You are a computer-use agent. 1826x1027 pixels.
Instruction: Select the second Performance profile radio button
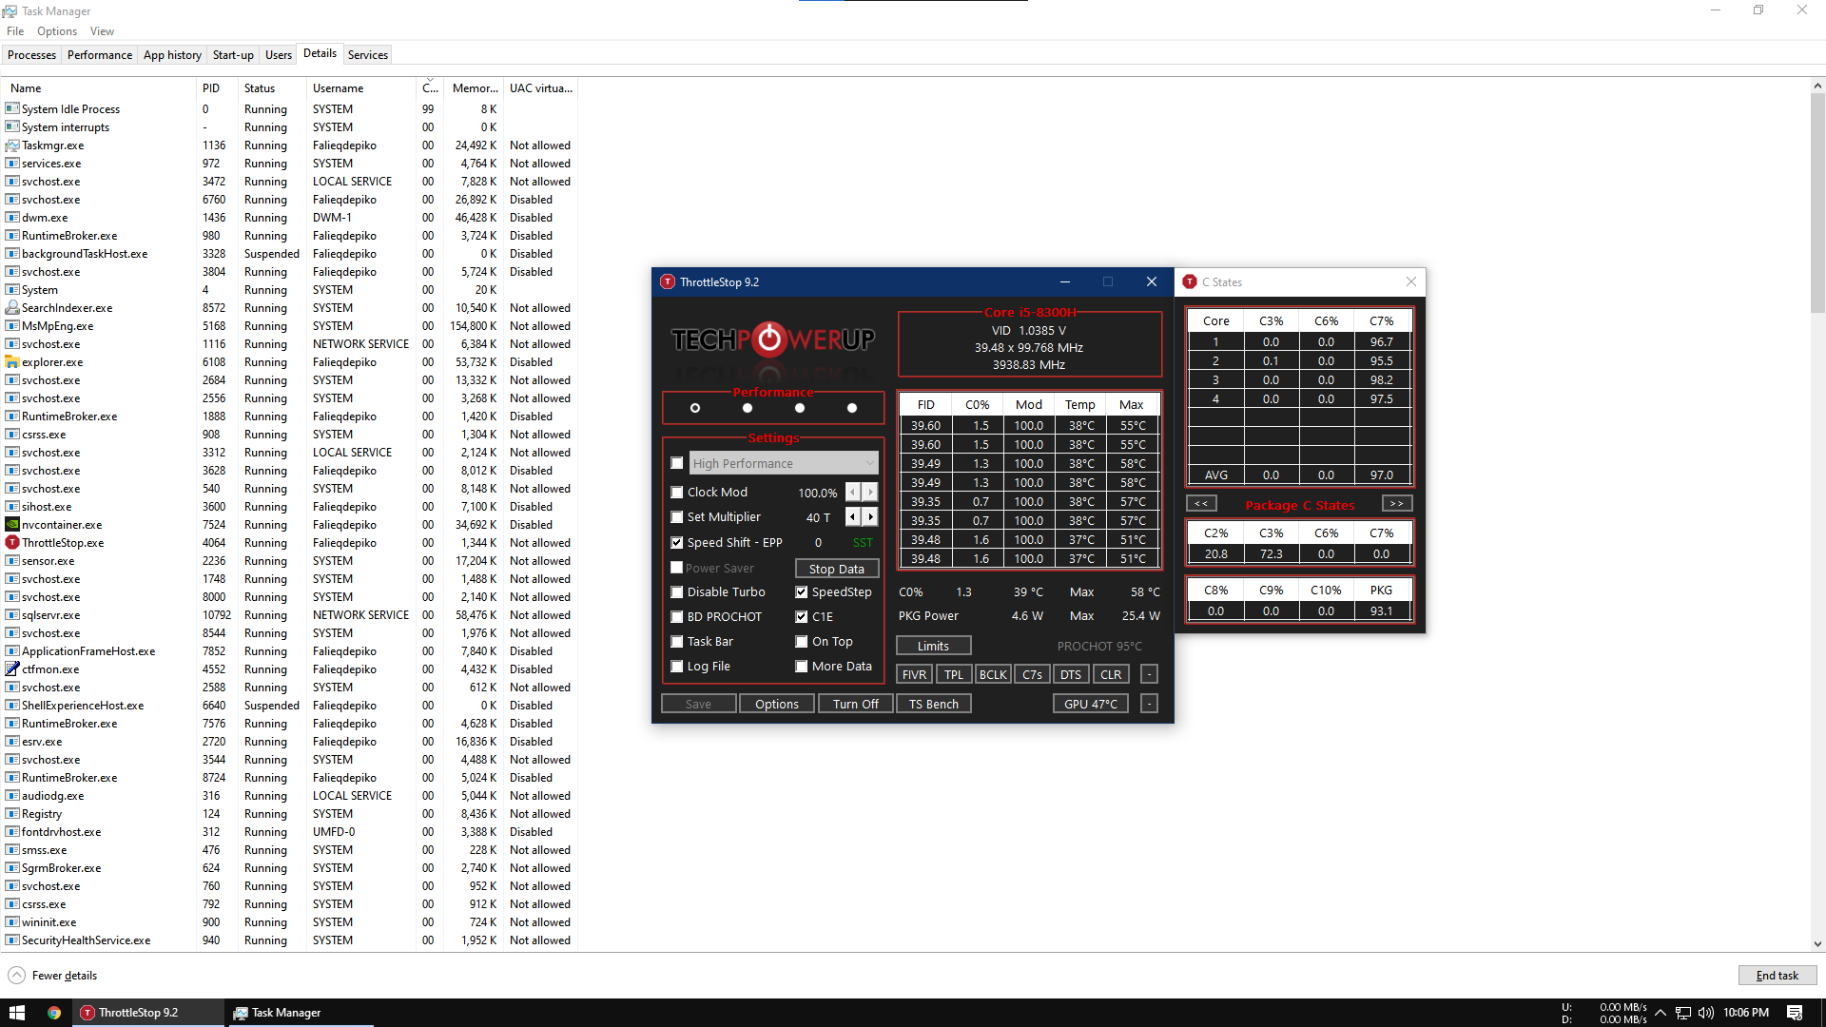point(748,408)
